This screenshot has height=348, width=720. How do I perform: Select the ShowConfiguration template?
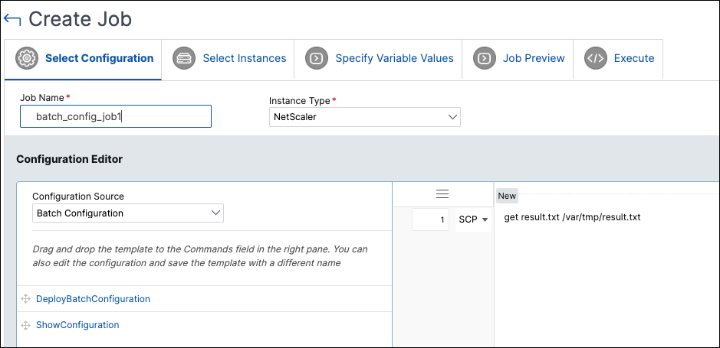coord(77,325)
